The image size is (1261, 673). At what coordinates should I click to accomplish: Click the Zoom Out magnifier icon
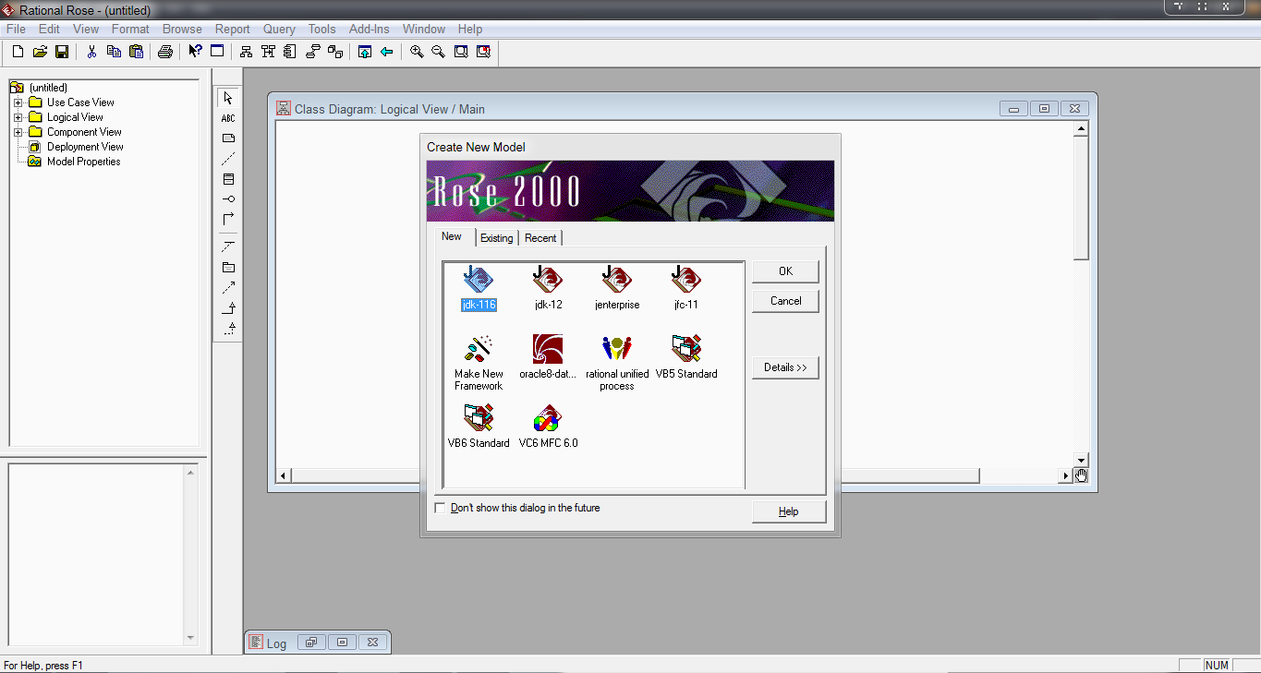pos(439,52)
